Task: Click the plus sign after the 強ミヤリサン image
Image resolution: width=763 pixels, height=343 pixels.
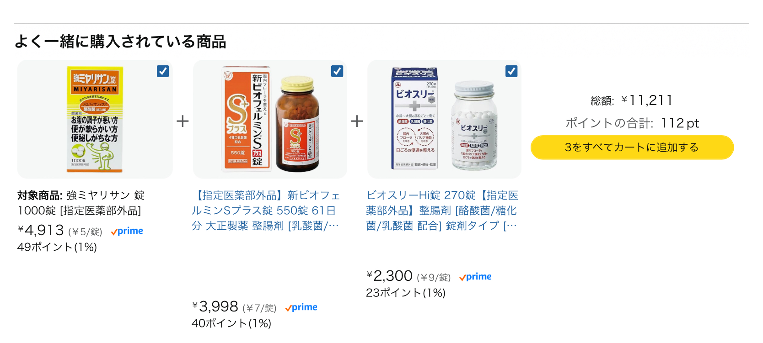Action: (183, 121)
